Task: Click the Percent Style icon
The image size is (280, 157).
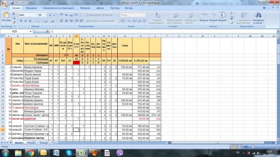Action: (x=129, y=21)
